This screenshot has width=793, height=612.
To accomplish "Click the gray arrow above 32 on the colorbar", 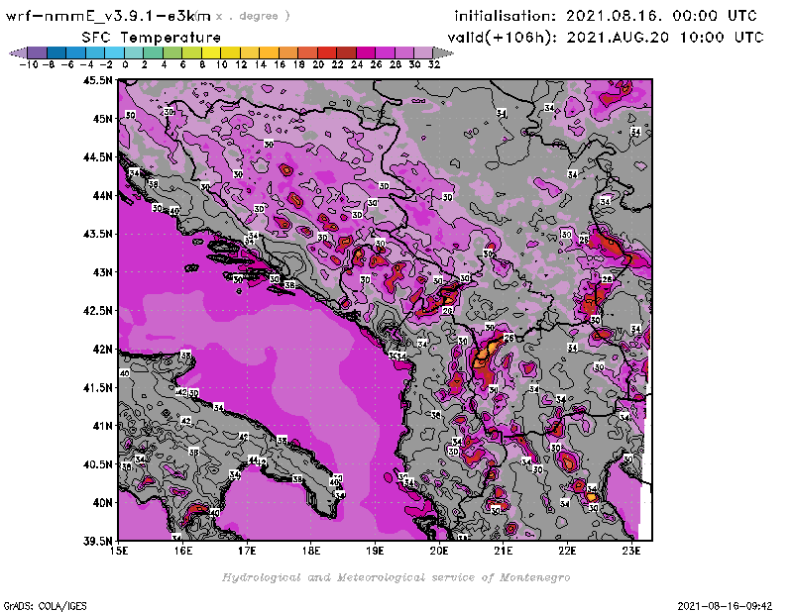I will tap(443, 52).
